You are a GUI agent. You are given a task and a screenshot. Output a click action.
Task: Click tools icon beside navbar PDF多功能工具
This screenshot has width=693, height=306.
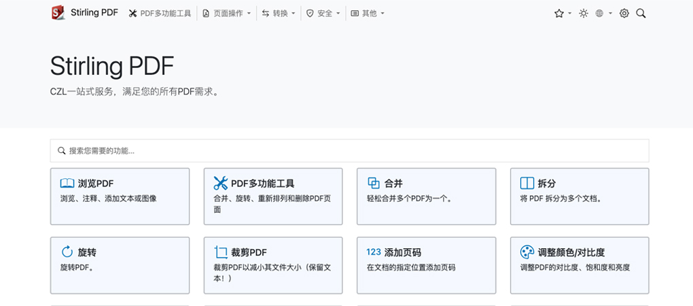point(133,14)
